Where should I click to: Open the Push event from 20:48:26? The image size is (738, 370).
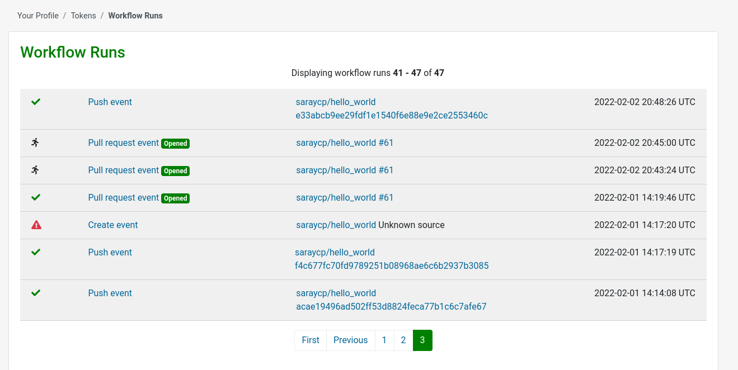(x=110, y=102)
